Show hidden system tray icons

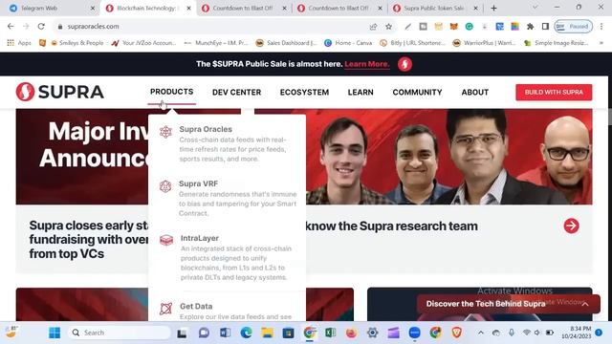[481, 333]
